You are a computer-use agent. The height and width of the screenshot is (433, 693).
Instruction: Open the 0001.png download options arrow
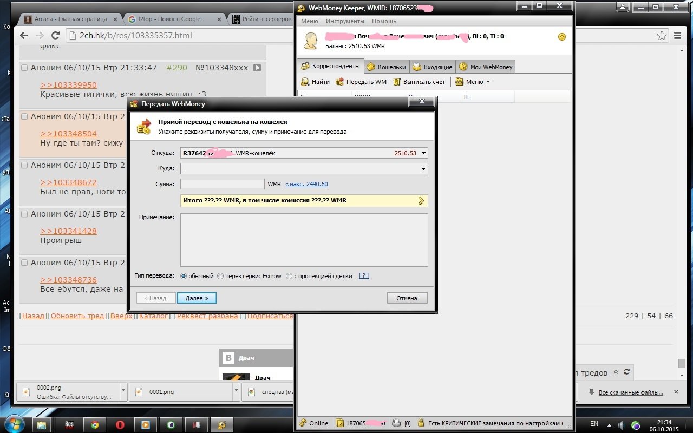[236, 390]
